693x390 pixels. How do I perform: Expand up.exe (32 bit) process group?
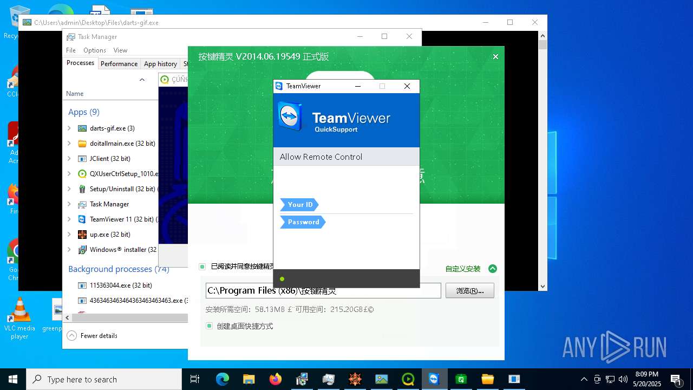(x=69, y=235)
